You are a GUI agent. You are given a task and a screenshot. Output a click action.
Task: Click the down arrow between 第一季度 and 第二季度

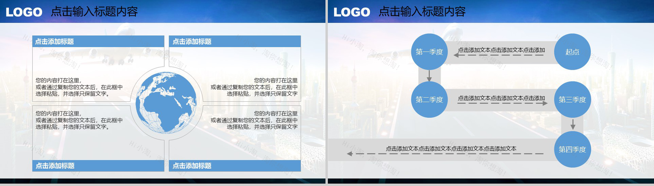pyautogui.click(x=429, y=76)
